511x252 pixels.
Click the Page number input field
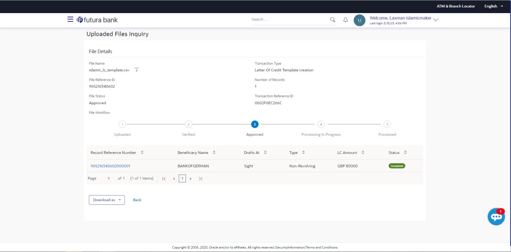point(109,178)
